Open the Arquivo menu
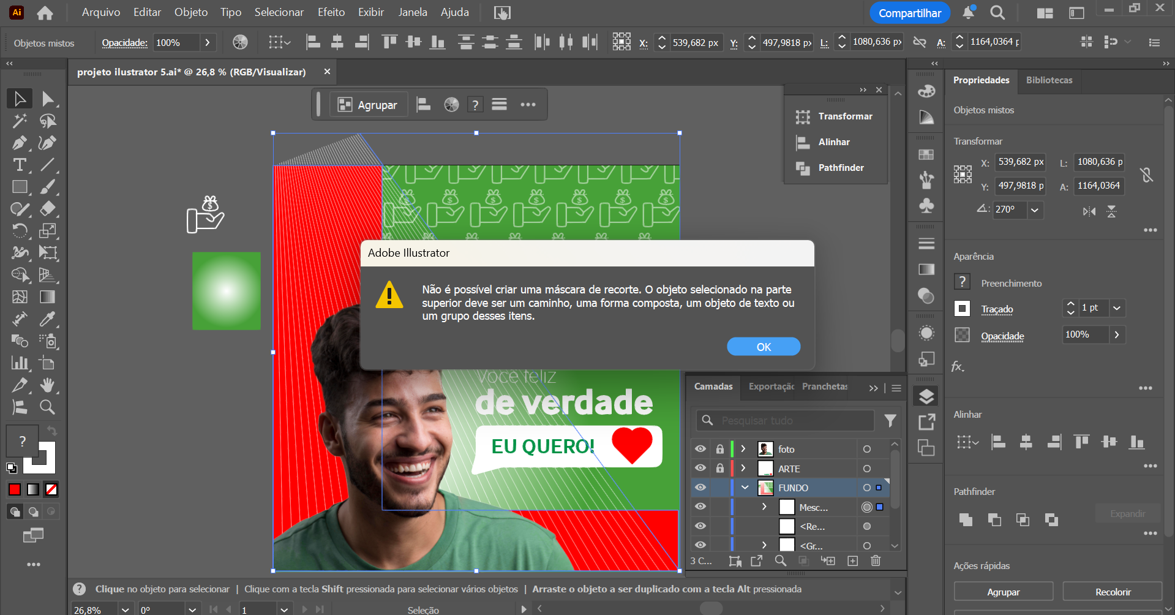This screenshot has width=1175, height=615. (x=101, y=12)
